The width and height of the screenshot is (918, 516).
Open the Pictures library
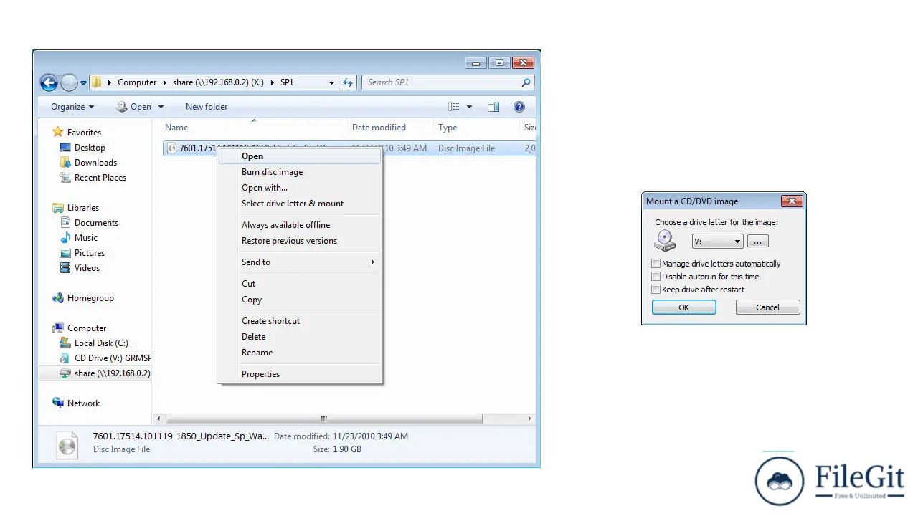coord(89,253)
